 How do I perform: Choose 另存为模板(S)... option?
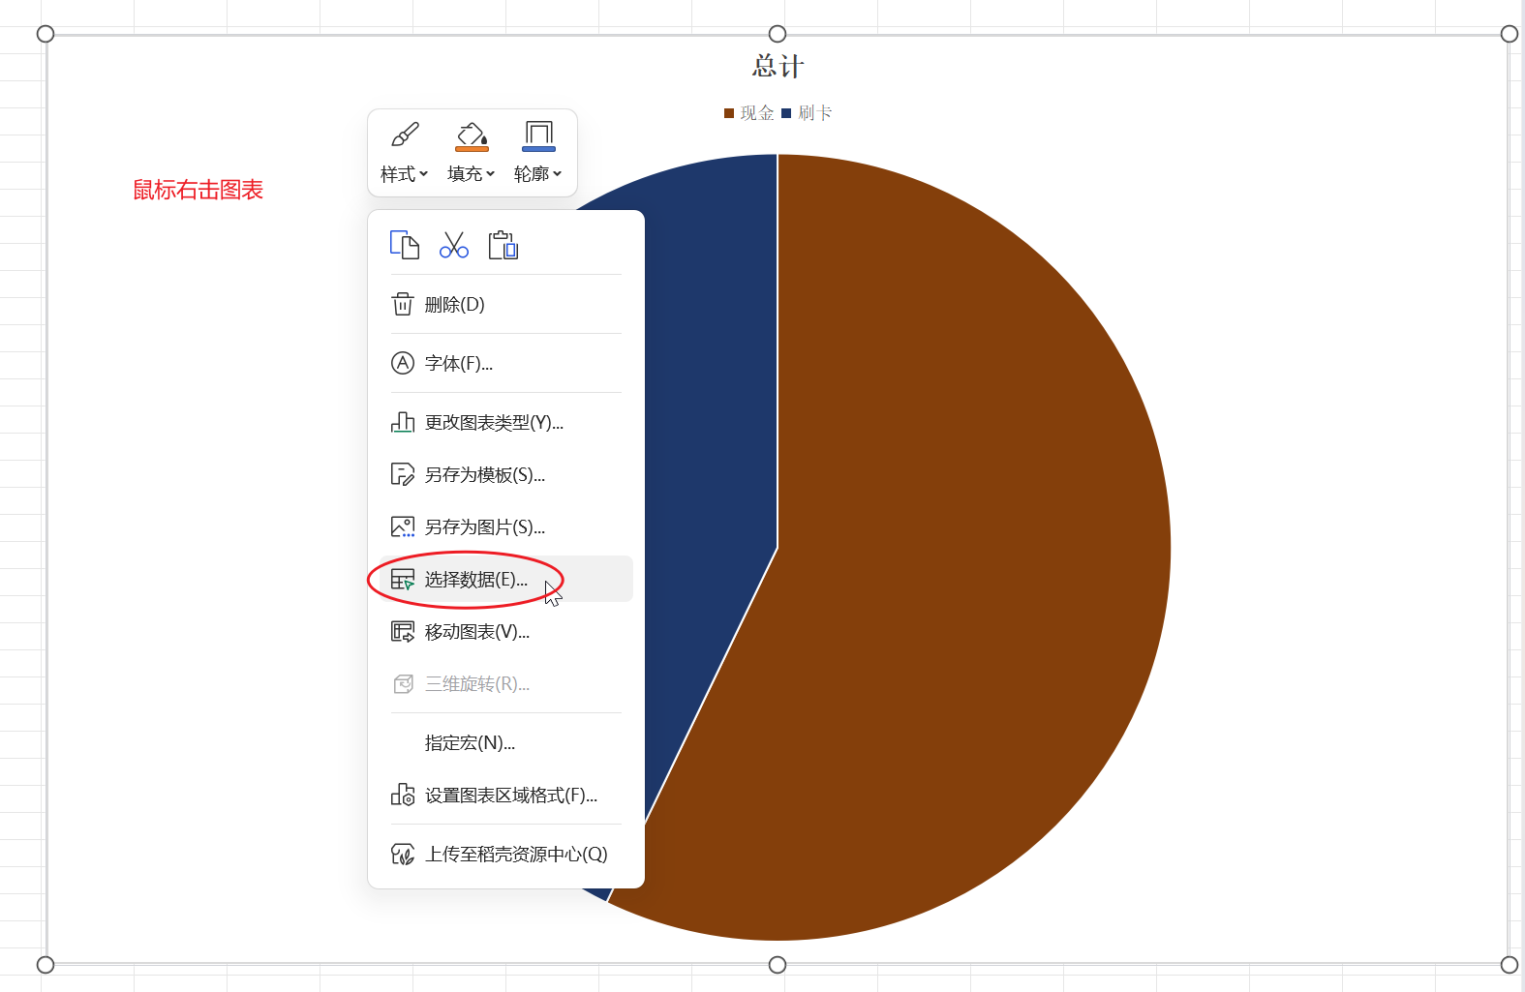505,475
